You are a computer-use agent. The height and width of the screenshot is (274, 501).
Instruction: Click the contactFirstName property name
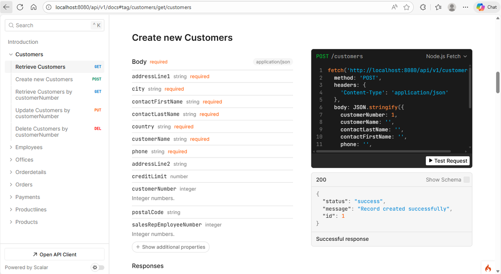point(157,102)
